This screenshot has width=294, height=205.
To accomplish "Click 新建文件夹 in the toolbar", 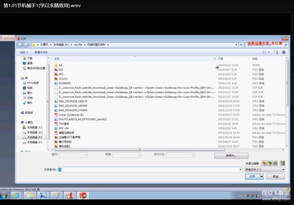I will click(x=41, y=52).
